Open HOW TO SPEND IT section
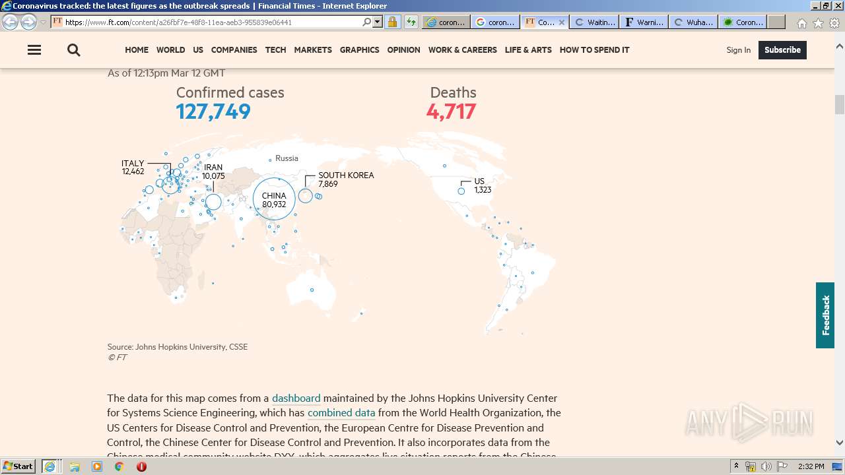The image size is (845, 475). (594, 50)
